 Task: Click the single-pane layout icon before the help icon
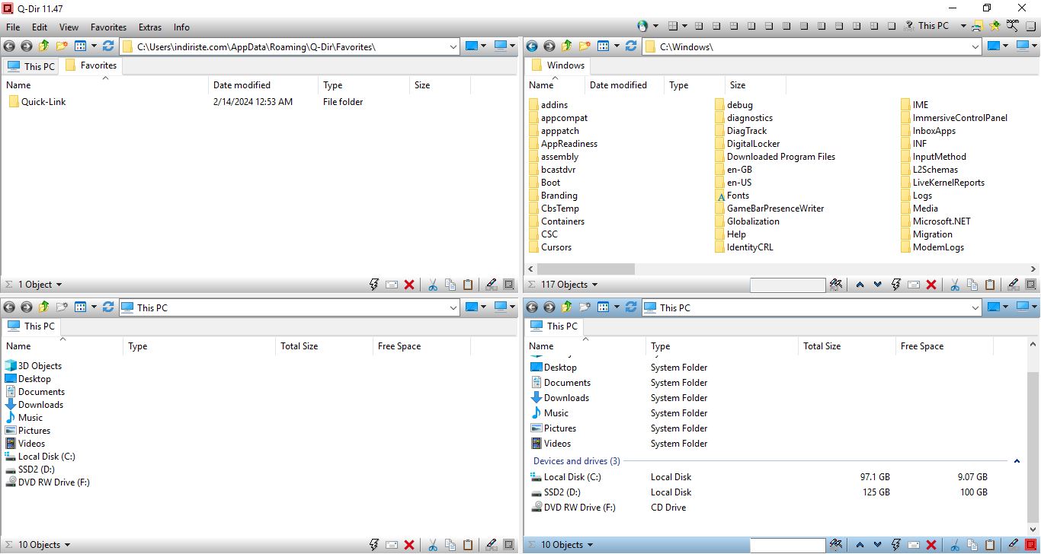[x=892, y=26]
